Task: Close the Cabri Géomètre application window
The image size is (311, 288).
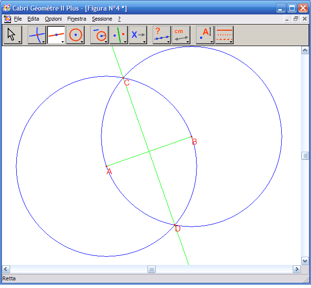Action: (x=303, y=8)
